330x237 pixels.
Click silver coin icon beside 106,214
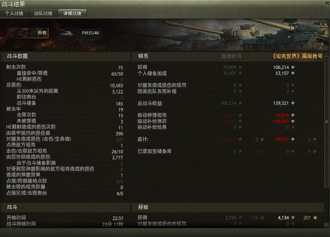[x=293, y=67]
